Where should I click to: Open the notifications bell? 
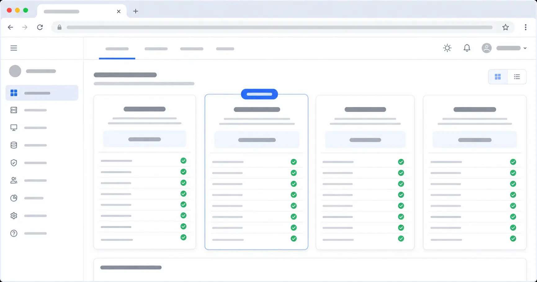coord(467,48)
